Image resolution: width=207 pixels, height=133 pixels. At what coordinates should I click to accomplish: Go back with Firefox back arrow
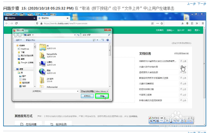(x=7, y=23)
